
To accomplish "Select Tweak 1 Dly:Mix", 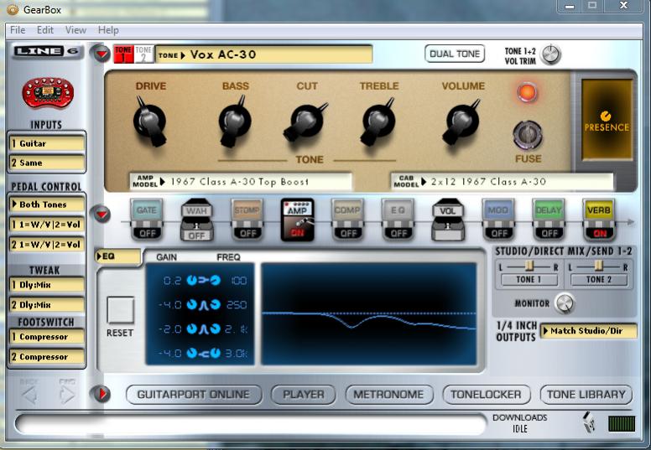I will 46,285.
